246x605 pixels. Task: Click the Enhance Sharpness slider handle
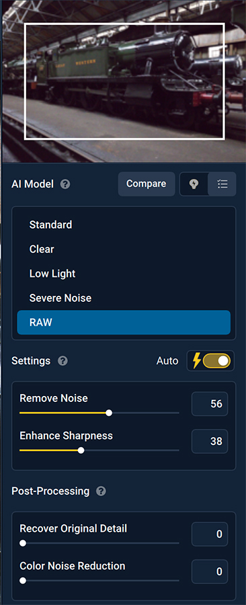pos(81,450)
